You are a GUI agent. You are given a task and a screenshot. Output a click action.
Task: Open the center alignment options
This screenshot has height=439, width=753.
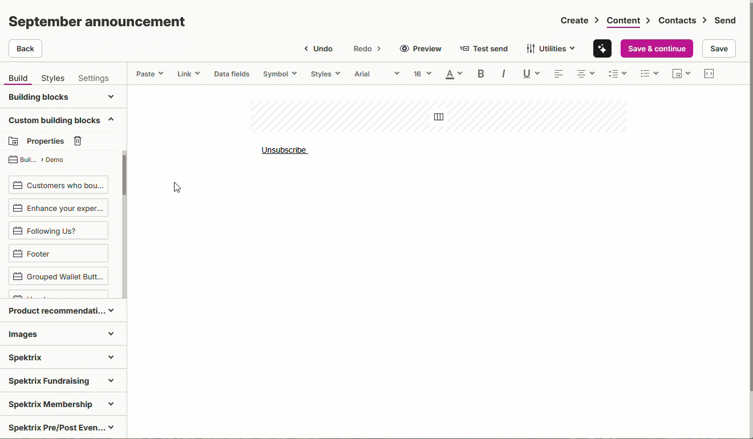click(x=585, y=74)
